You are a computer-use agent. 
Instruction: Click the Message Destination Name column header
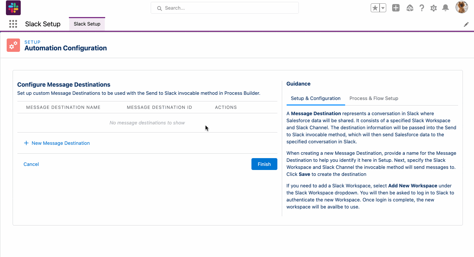[x=63, y=107]
